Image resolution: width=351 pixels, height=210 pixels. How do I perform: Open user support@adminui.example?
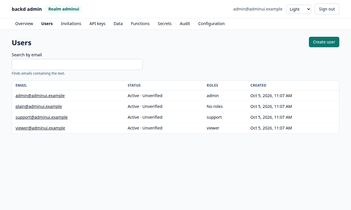click(x=42, y=117)
